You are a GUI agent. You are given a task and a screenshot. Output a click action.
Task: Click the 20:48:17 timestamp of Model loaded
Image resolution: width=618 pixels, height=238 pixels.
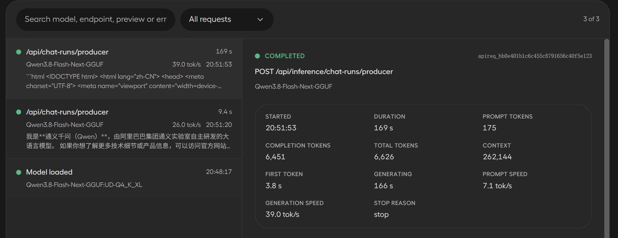[x=219, y=172]
